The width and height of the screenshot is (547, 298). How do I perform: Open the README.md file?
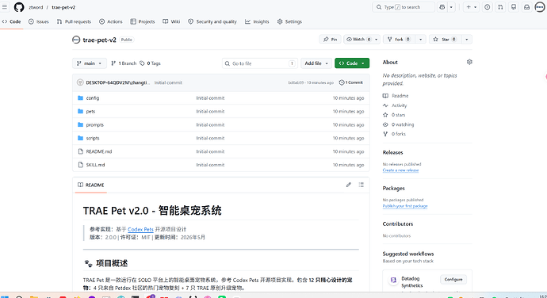99,151
